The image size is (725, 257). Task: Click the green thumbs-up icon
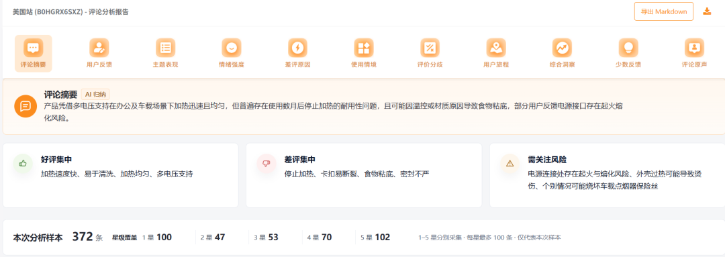coord(23,163)
